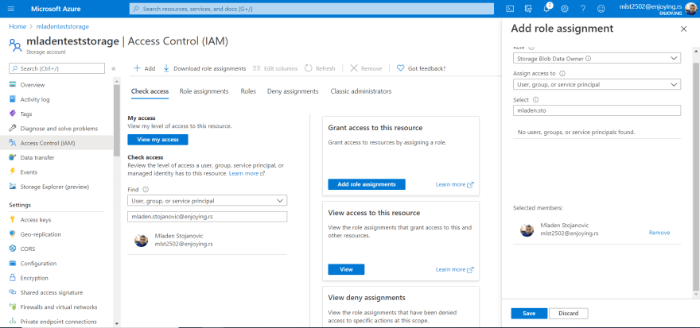Go to Home breadcrumb
Screen dimensions: 700x328
click(17, 27)
